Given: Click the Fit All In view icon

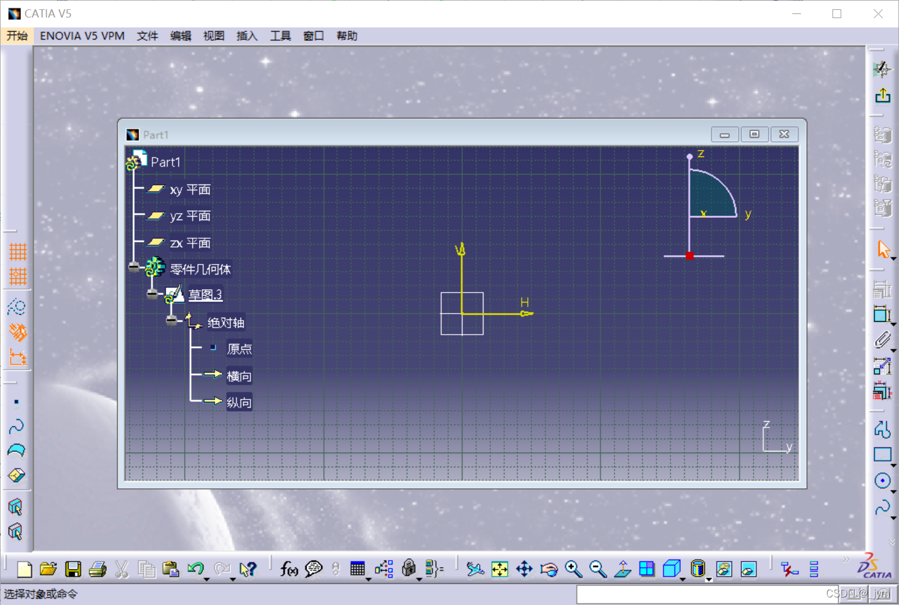Looking at the screenshot, I should [x=499, y=569].
